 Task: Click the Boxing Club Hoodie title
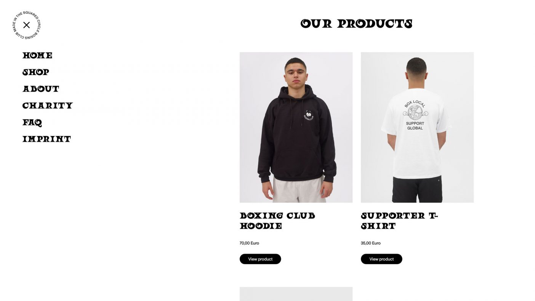click(277, 221)
